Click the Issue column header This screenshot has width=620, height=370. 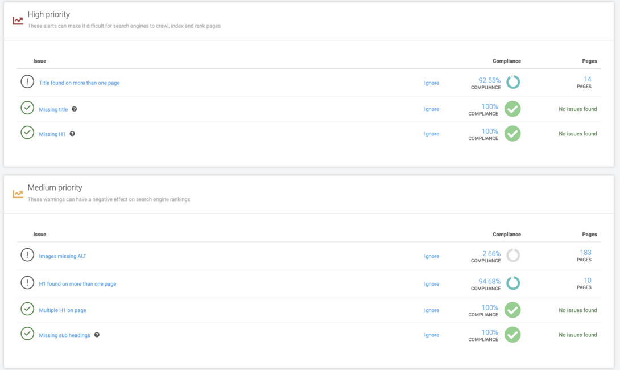[39, 61]
